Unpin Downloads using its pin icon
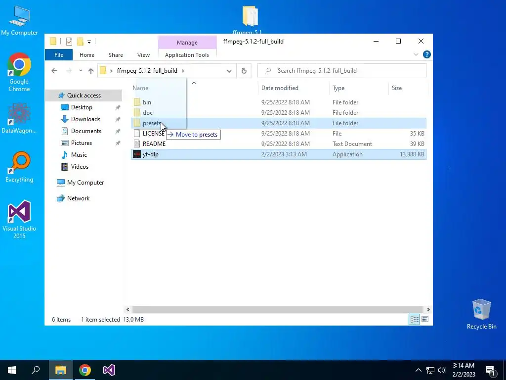The height and width of the screenshot is (380, 506). tap(118, 119)
